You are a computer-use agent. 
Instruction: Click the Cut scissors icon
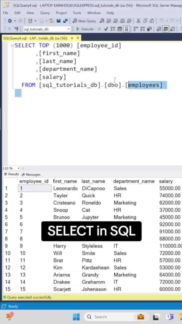coord(138,21)
